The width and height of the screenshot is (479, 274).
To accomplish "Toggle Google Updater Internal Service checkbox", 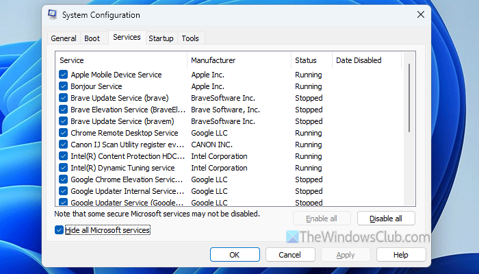I will [x=63, y=190].
